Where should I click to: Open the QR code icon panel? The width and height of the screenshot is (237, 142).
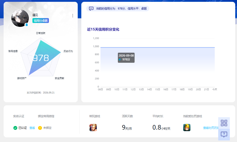pos(224,123)
